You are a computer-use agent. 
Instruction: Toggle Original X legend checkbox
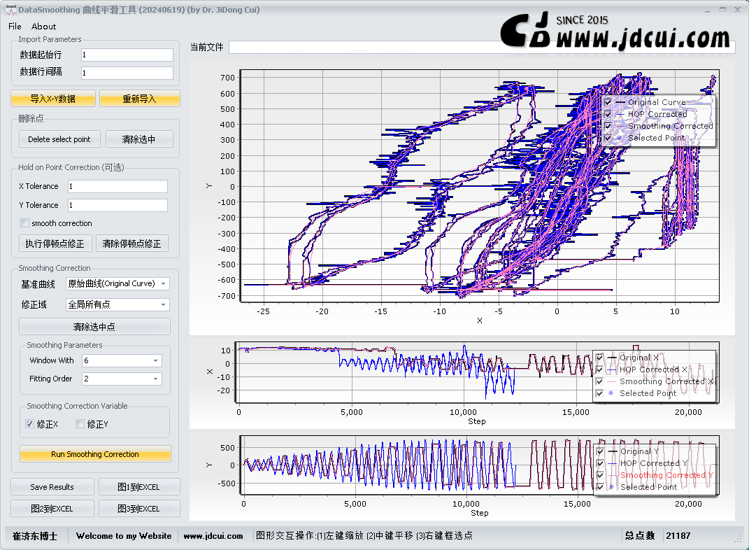tap(599, 358)
